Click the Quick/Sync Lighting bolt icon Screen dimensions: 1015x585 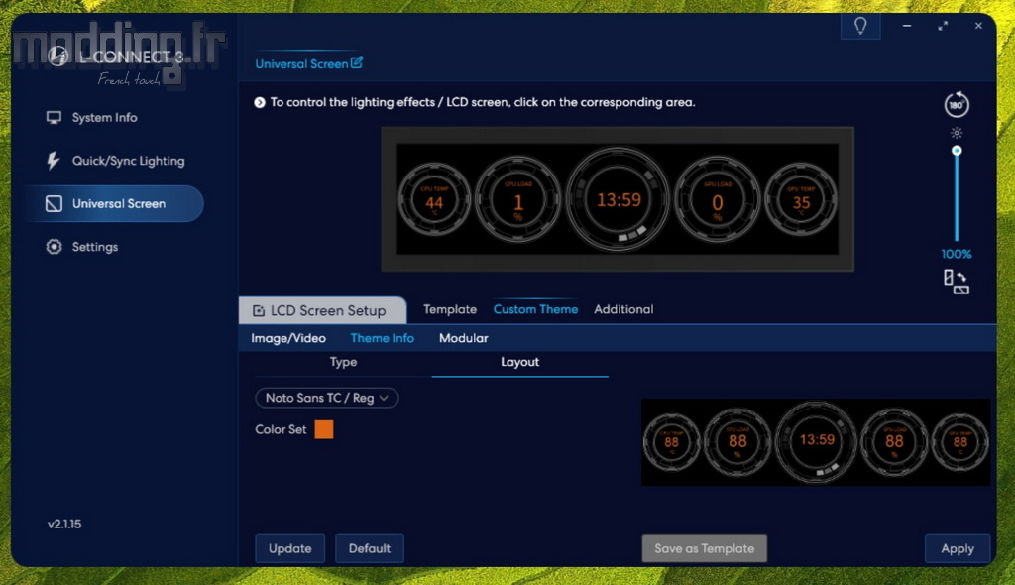point(55,161)
